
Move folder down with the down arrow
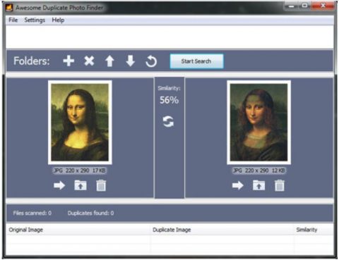pyautogui.click(x=130, y=61)
